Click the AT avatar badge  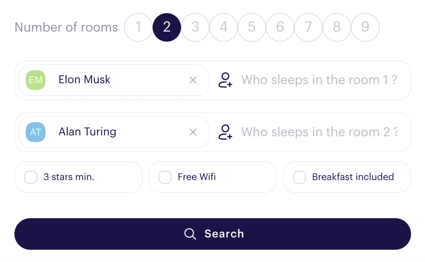coord(35,132)
